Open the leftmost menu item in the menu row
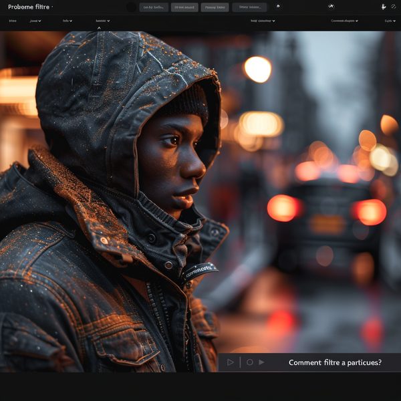This screenshot has height=401, width=401. coord(13,21)
